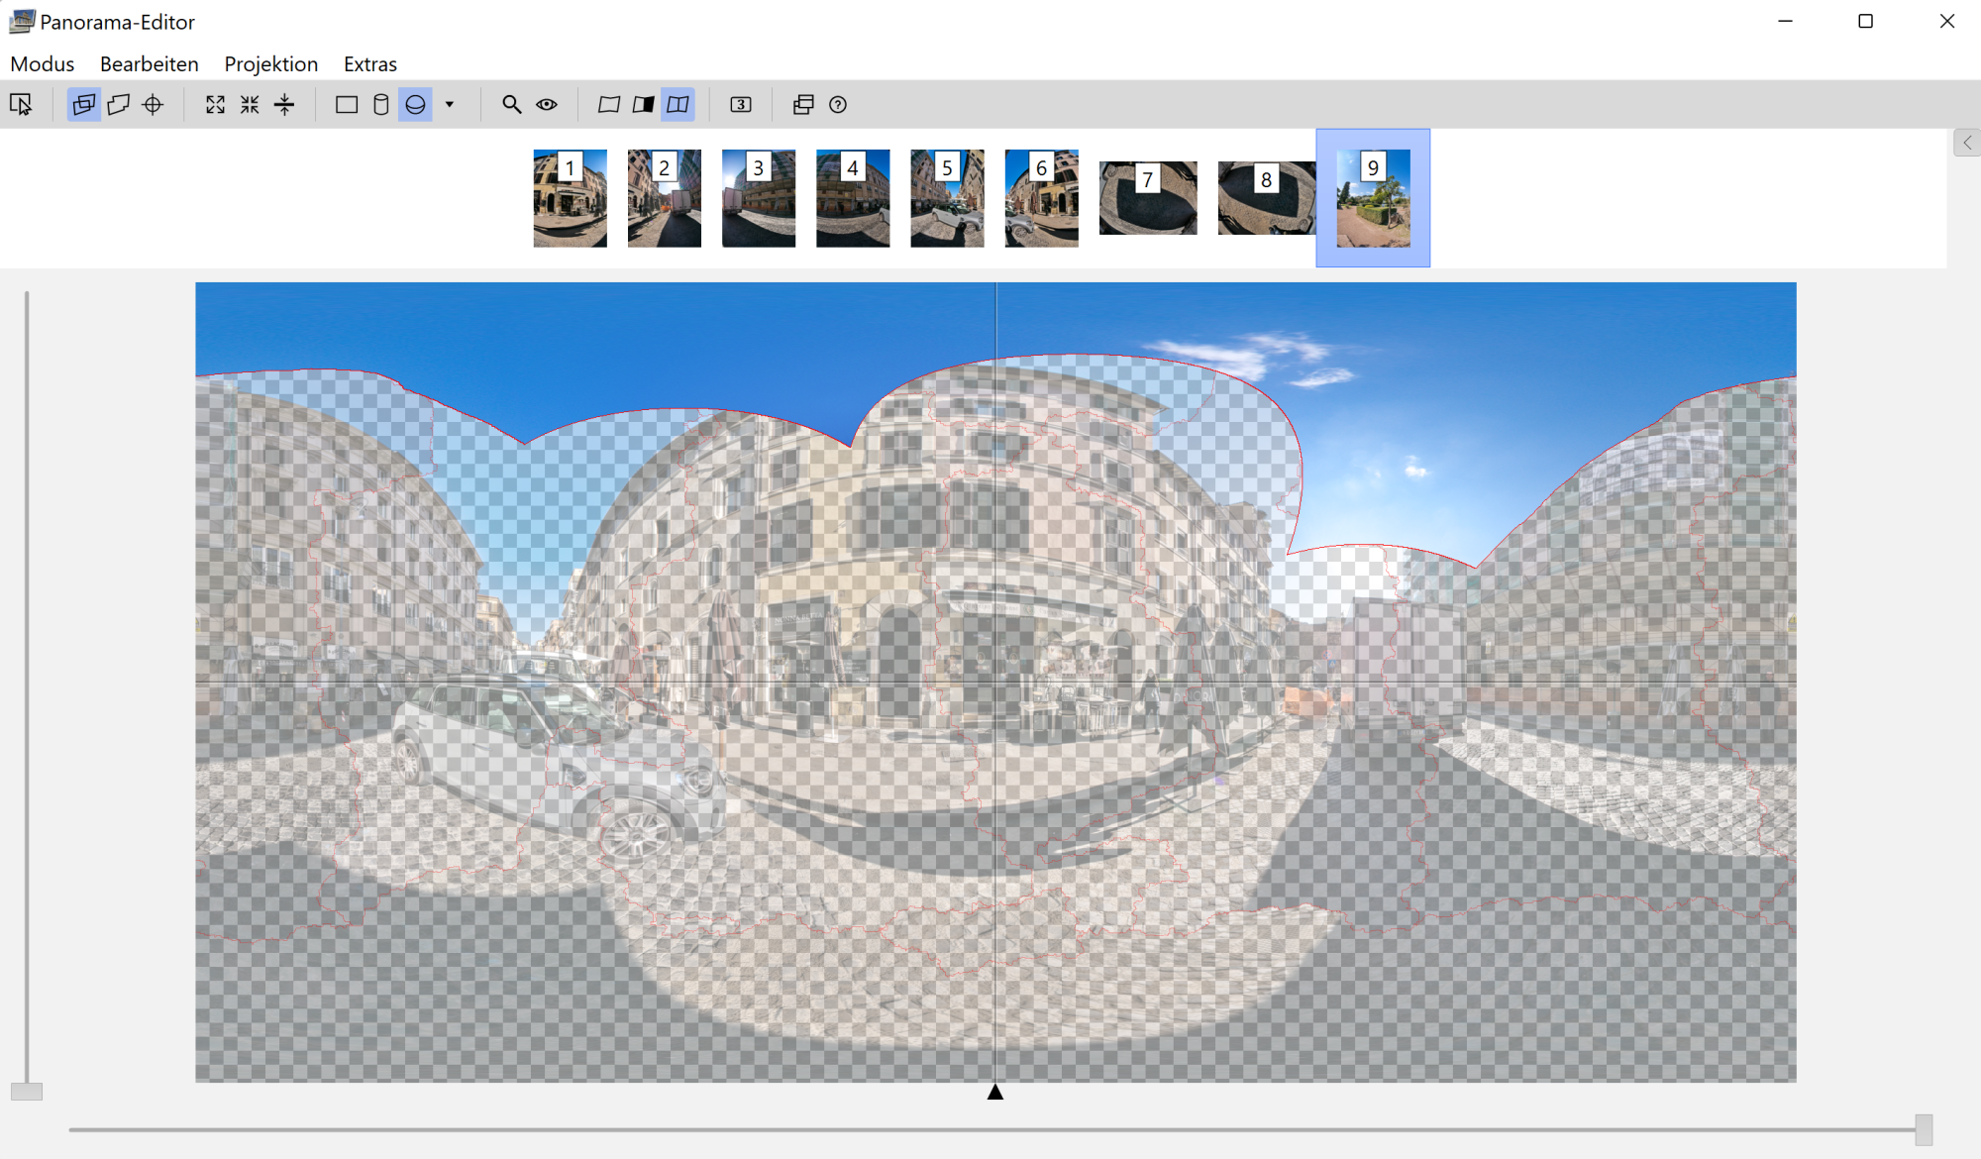Viewport: 1981px width, 1159px height.
Task: Expand the collapsed side panel chevron
Action: pos(1967,143)
